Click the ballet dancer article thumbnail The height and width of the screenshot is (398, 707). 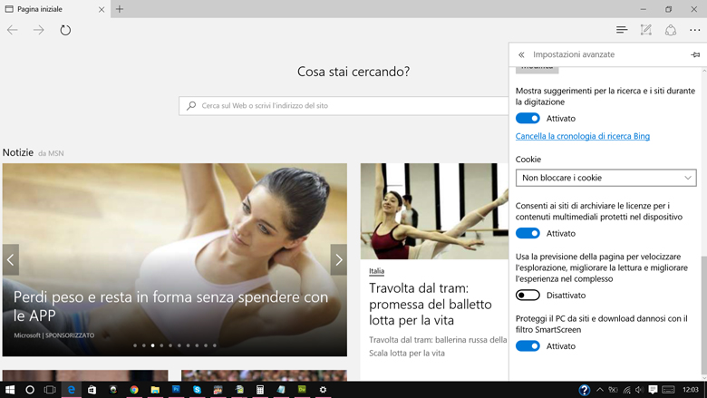[434, 211]
